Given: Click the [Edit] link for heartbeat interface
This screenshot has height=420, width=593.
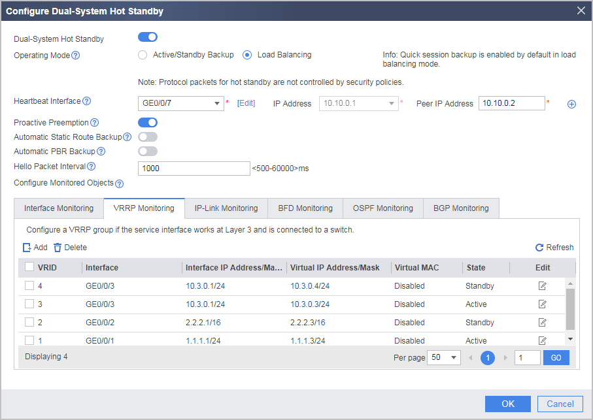Looking at the screenshot, I should (246, 103).
